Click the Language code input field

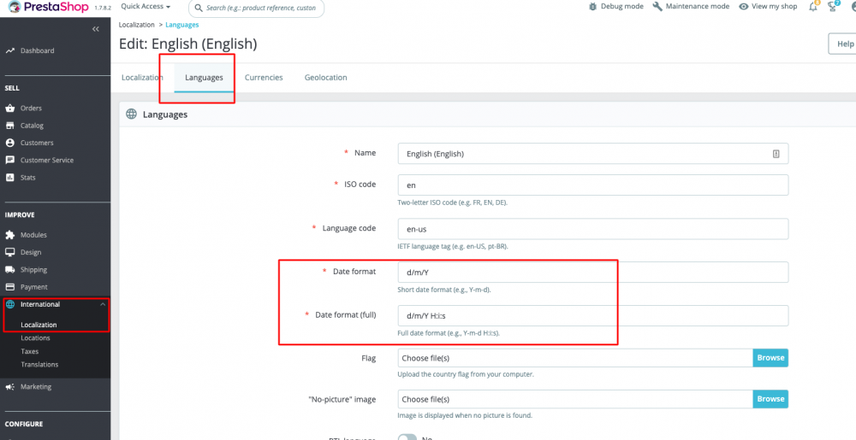point(593,229)
